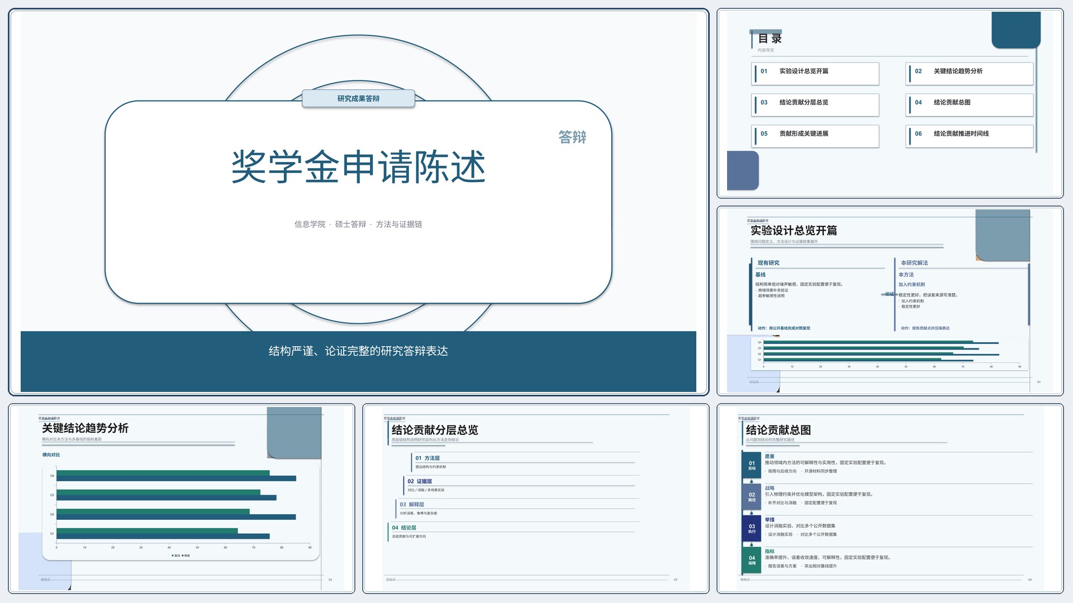The height and width of the screenshot is (603, 1073).
Task: Click the 03 解释层 row
Action: (516, 508)
